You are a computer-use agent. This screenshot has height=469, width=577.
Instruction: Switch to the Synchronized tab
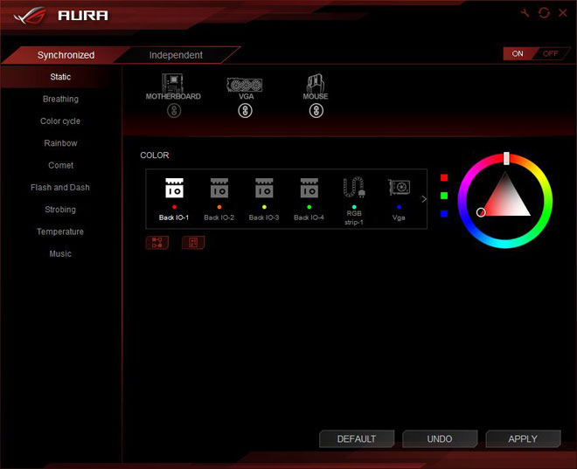(x=66, y=55)
